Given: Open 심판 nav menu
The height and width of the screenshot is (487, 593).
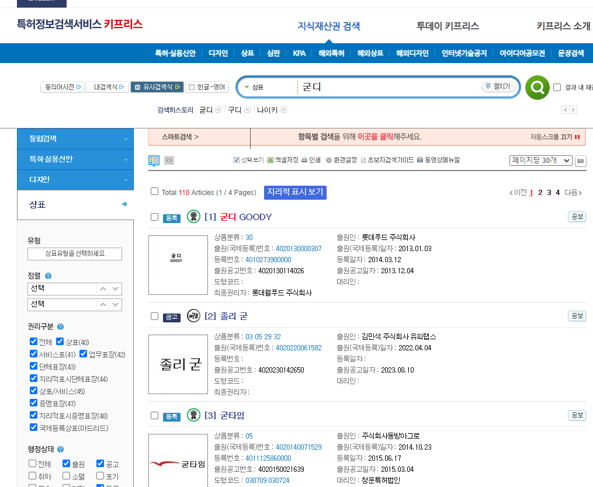Looking at the screenshot, I should point(273,53).
